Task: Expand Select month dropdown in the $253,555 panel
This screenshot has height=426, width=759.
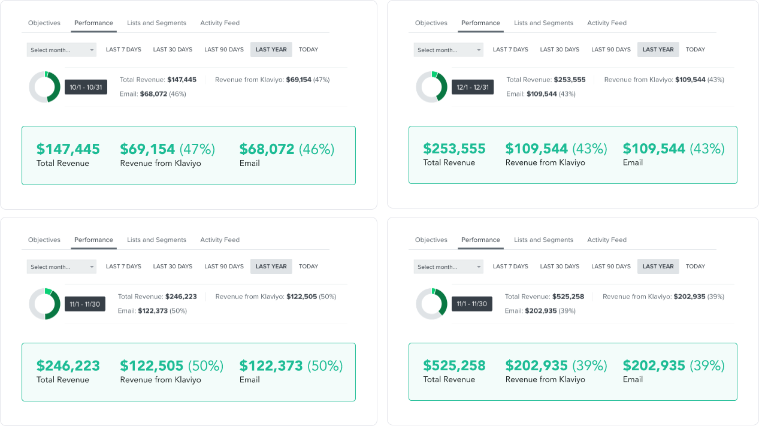Action: (x=449, y=50)
